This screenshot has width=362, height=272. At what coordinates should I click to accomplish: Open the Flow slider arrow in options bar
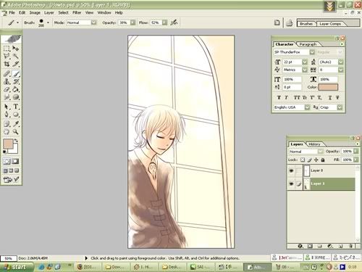[164, 22]
